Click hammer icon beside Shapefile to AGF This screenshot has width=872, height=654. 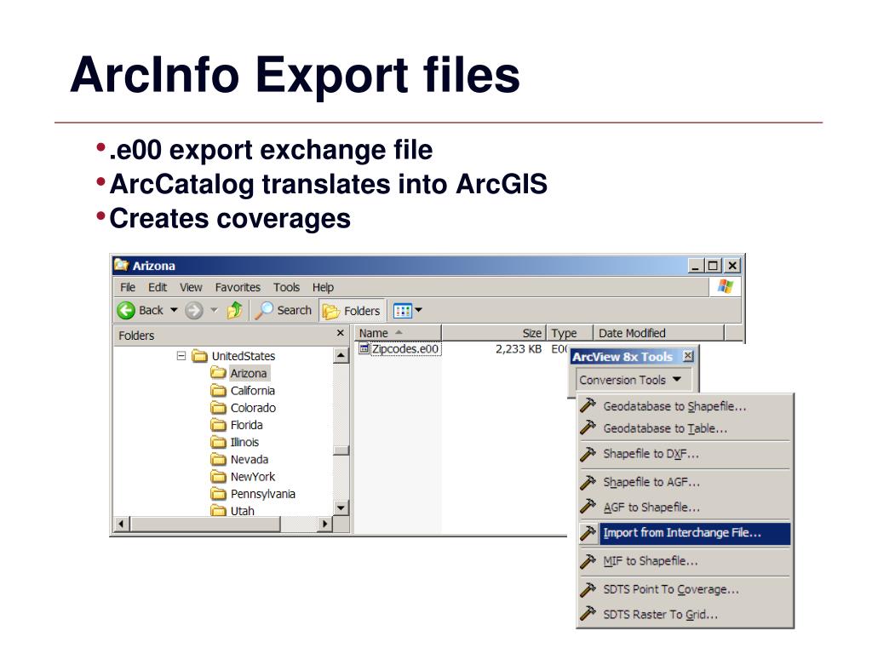tap(588, 482)
